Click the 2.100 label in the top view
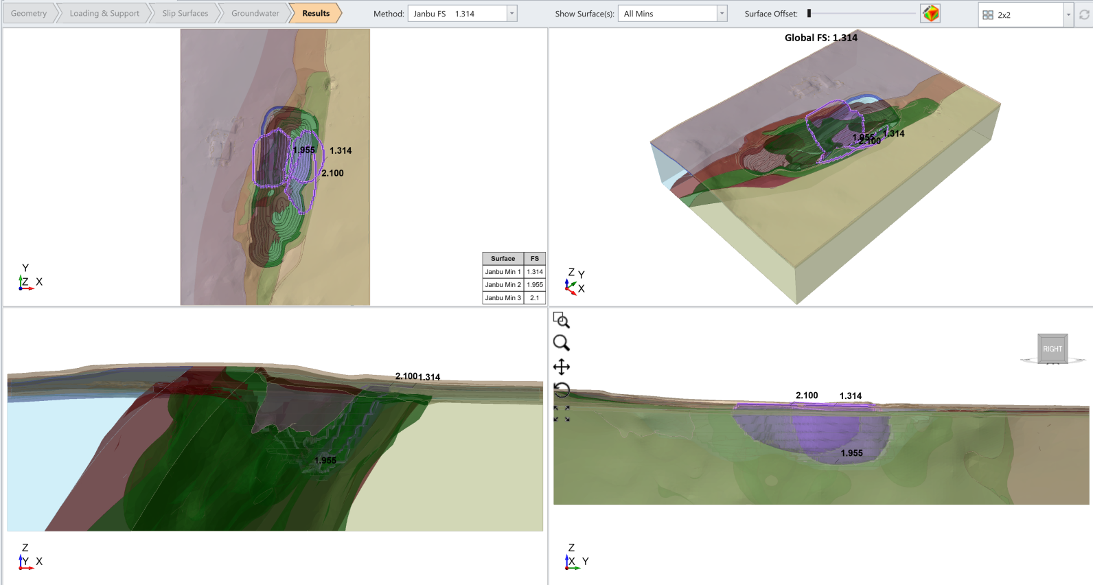 coord(332,173)
